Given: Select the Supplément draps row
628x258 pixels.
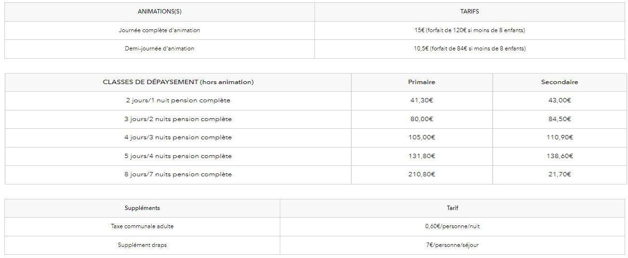Looking at the screenshot, I should click(315, 245).
